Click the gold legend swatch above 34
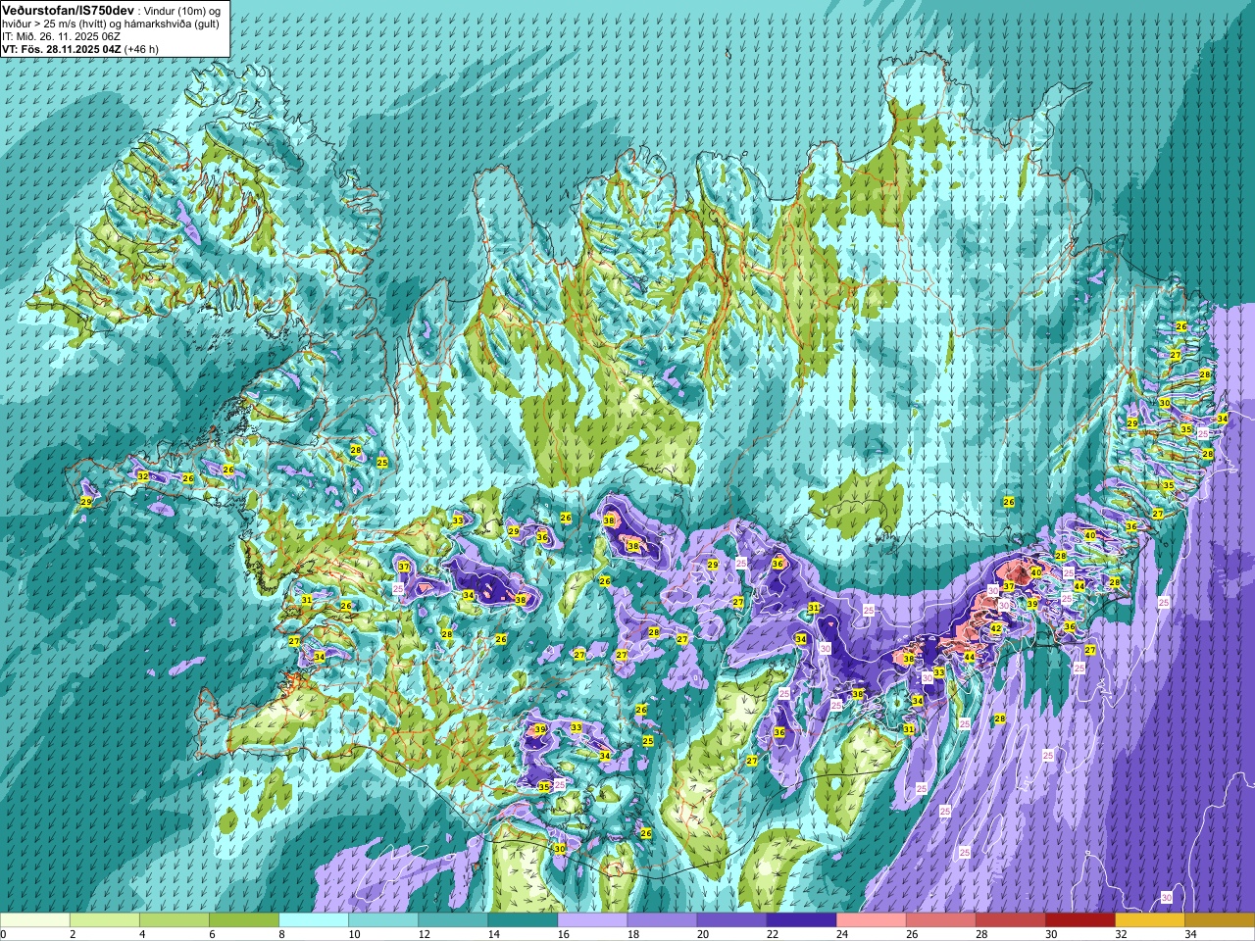The image size is (1255, 941). pyautogui.click(x=1219, y=920)
